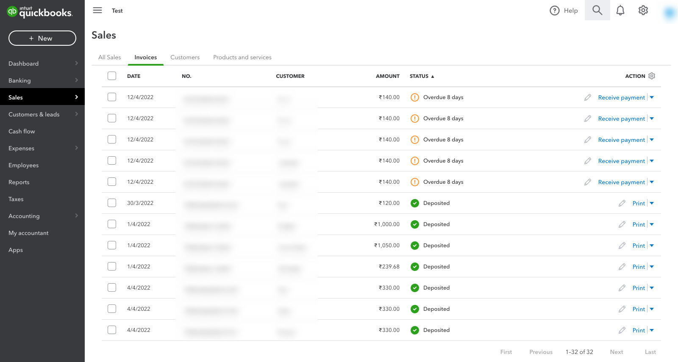Receive payment for third overdue invoice
The width and height of the screenshot is (678, 362).
click(621, 140)
